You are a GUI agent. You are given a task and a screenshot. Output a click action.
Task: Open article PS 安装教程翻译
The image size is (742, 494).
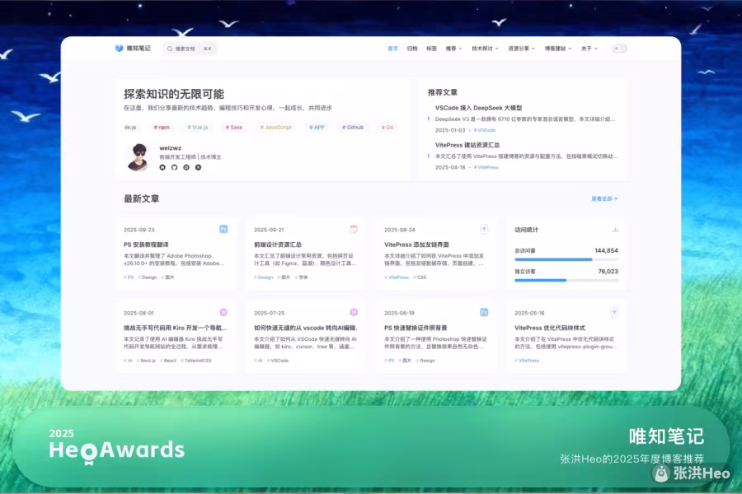pyautogui.click(x=146, y=245)
